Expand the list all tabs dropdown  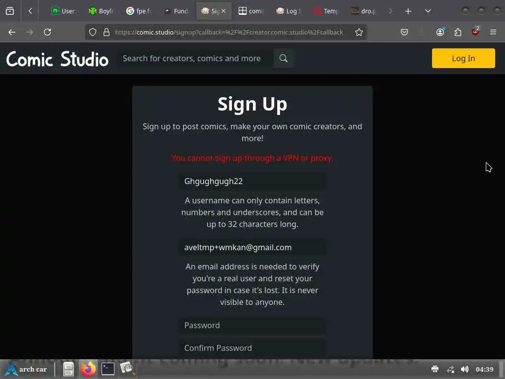pos(428,11)
